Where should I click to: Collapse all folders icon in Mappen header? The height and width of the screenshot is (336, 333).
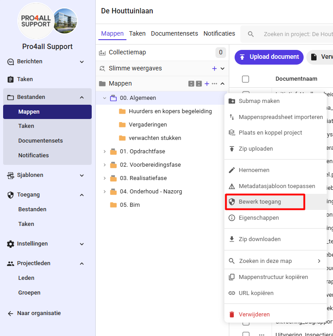click(x=199, y=84)
